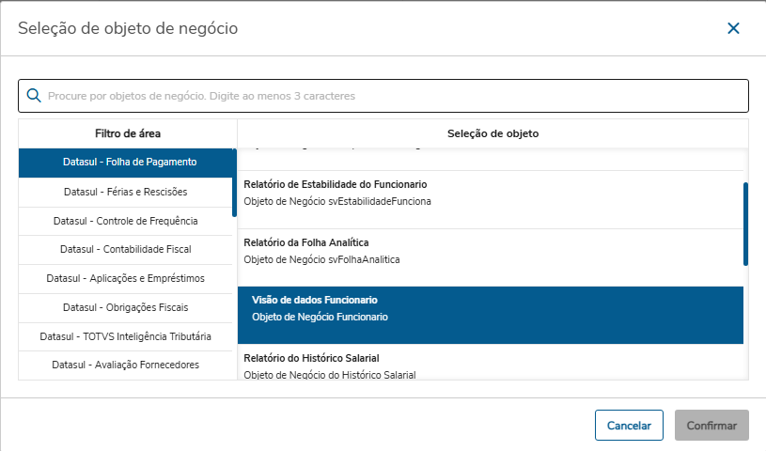The width and height of the screenshot is (766, 451).
Task: Choose Datasul - Férias e Rescisões area
Action: point(126,192)
